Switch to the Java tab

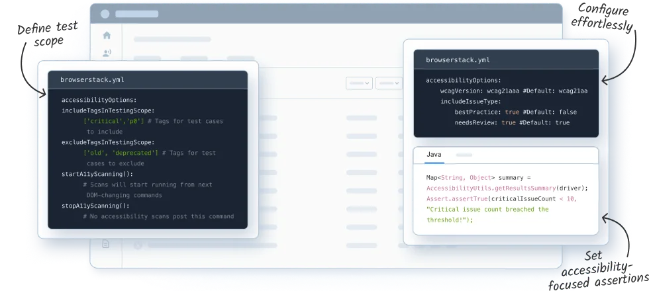click(x=434, y=155)
